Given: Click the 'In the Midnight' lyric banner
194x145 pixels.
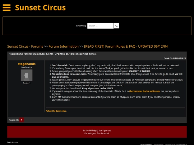Looking at the screenshot, I should tap(97, 132).
